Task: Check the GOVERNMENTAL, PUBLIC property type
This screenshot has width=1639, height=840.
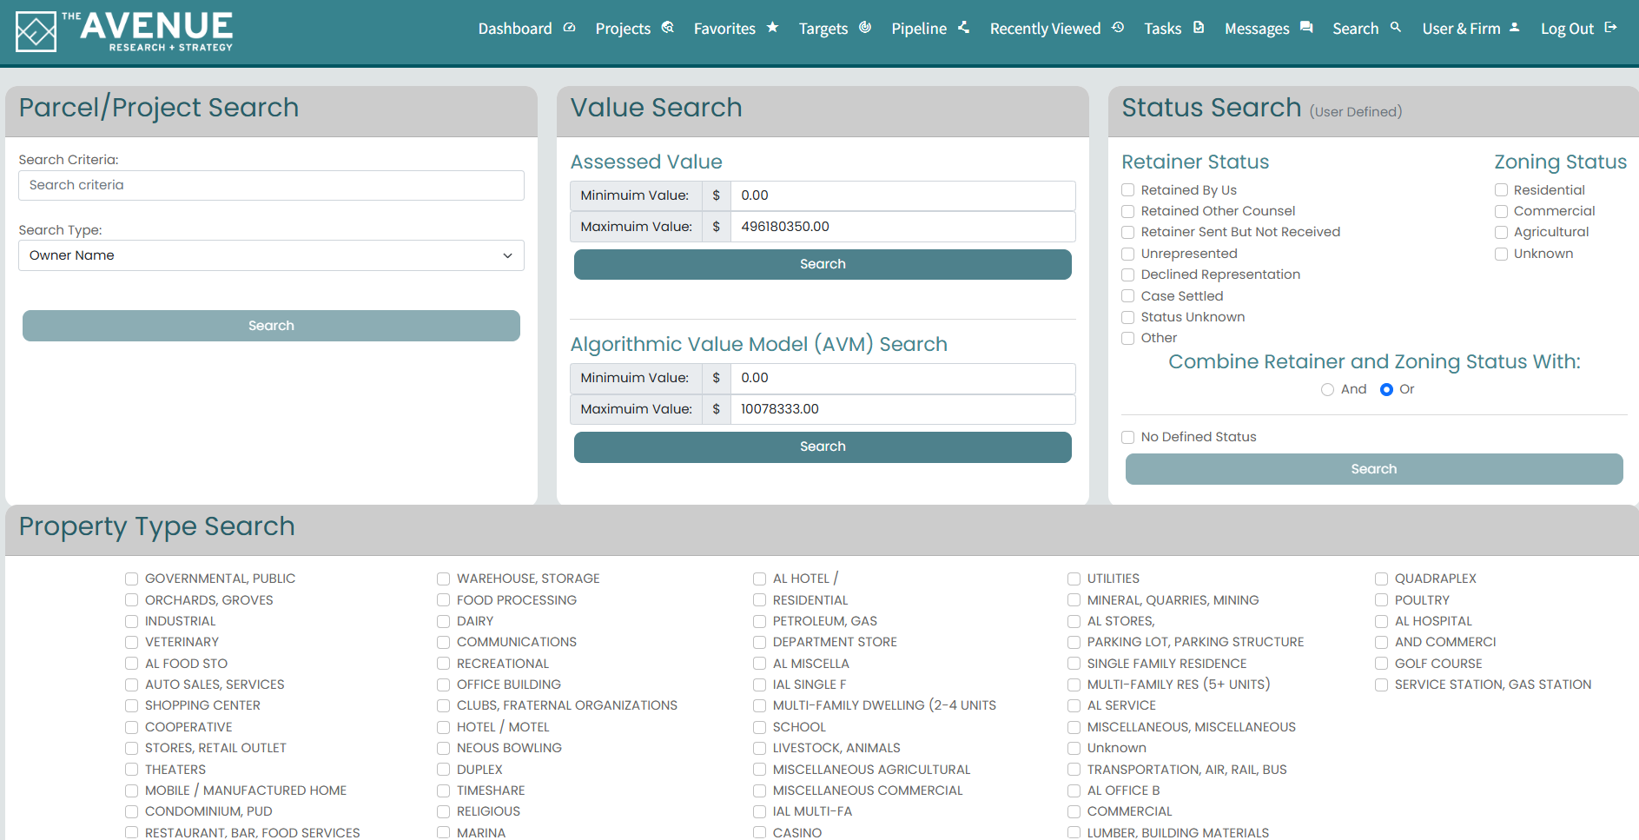Action: (x=131, y=579)
